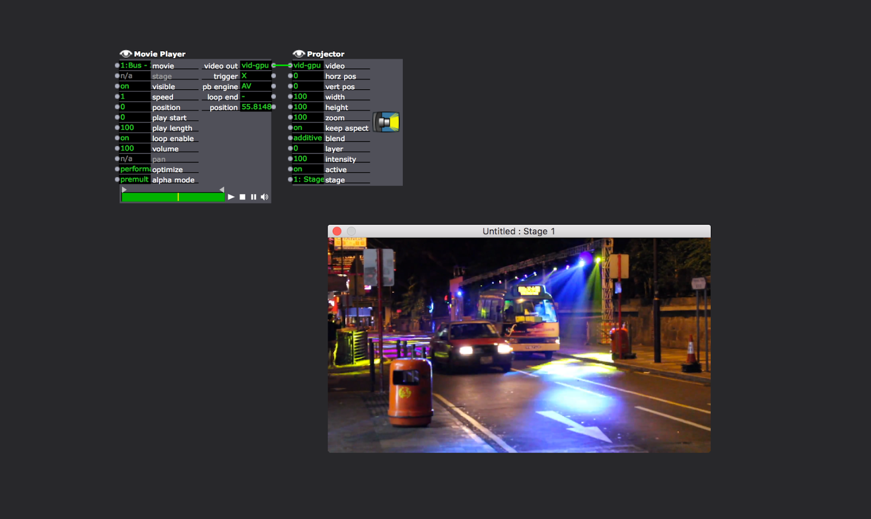
Task: Click the green link between video out and video
Action: click(x=282, y=65)
